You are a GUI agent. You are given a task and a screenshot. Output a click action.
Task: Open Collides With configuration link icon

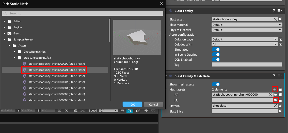(280, 44)
